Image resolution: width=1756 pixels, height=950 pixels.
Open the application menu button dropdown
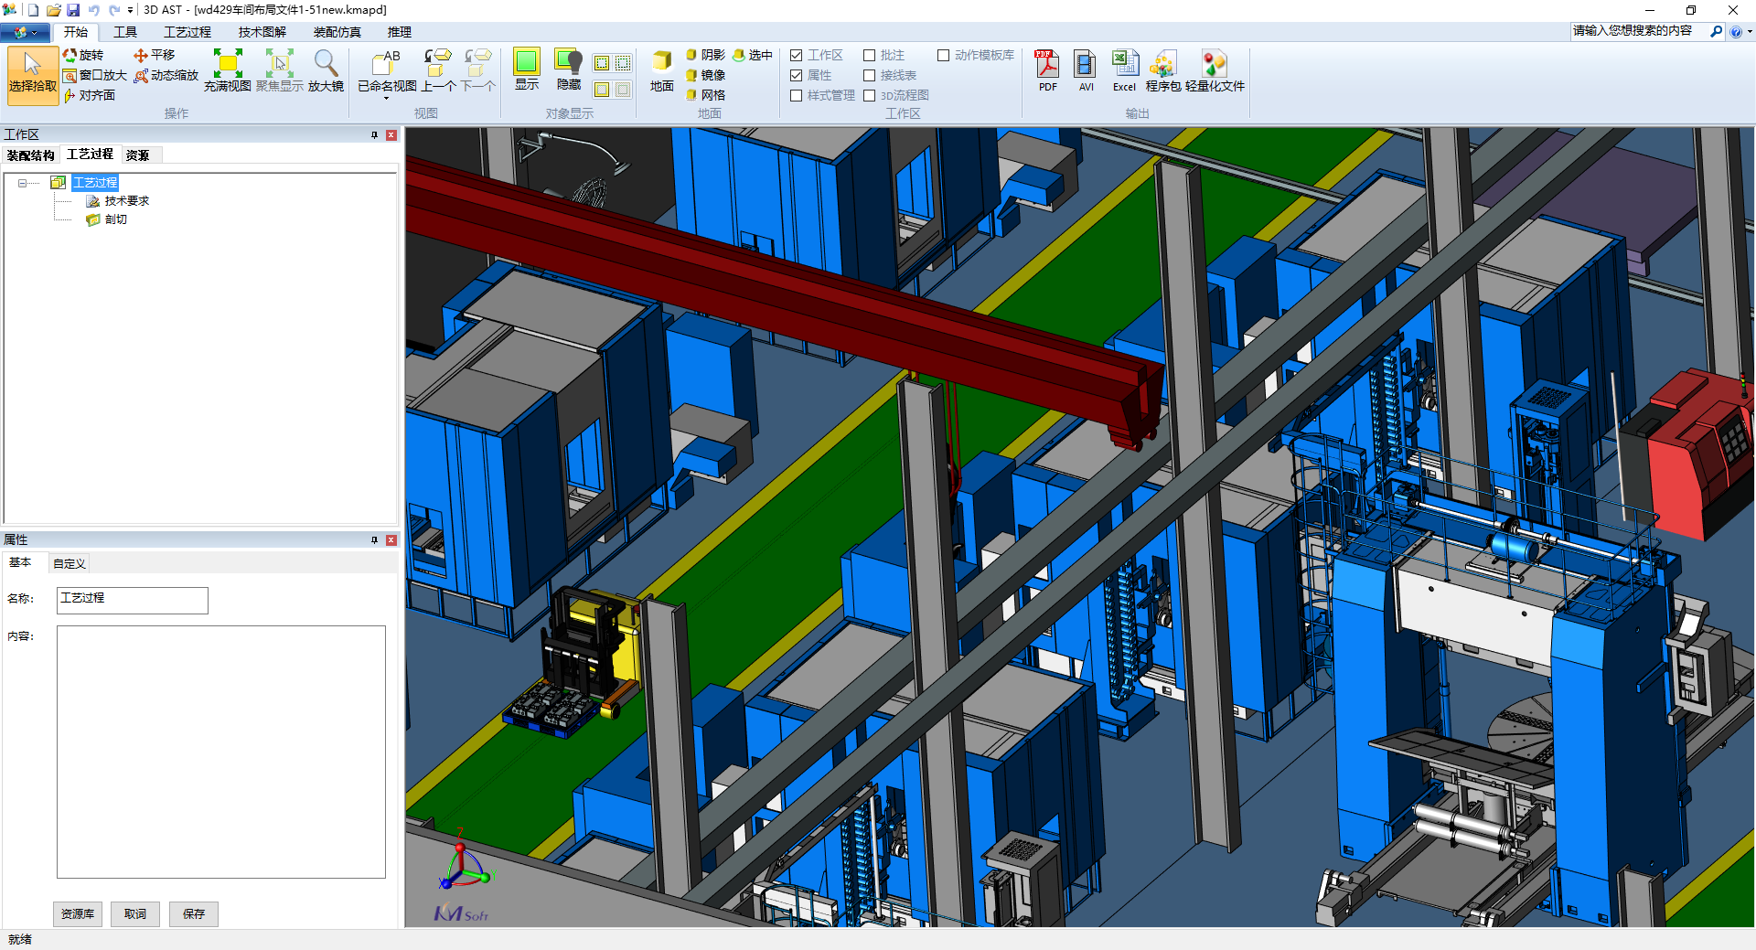coord(26,32)
